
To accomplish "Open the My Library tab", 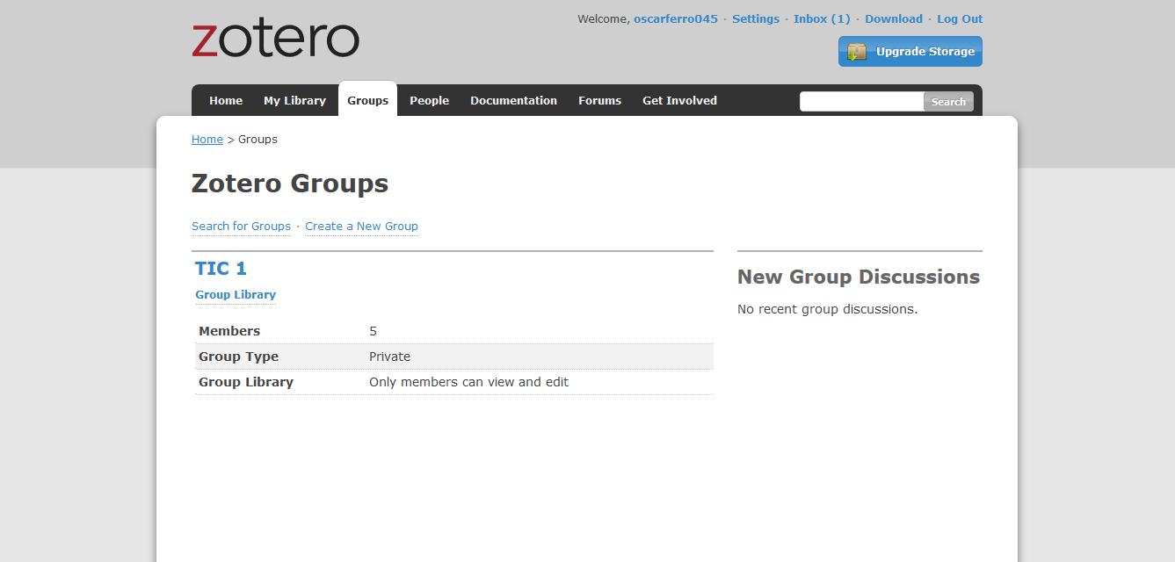I will point(294,100).
